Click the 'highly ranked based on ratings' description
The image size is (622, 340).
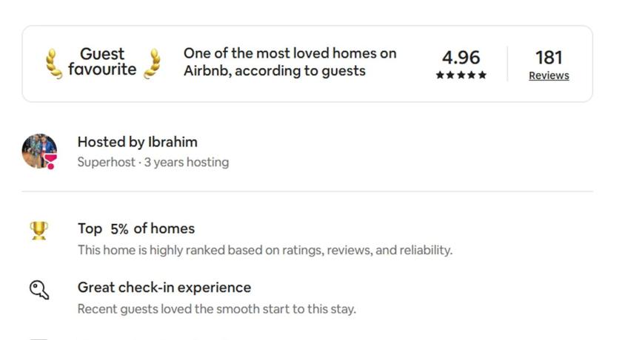[264, 250]
